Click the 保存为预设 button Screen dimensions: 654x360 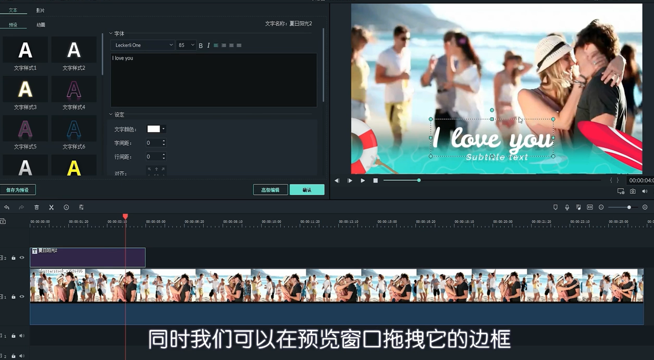pos(18,190)
